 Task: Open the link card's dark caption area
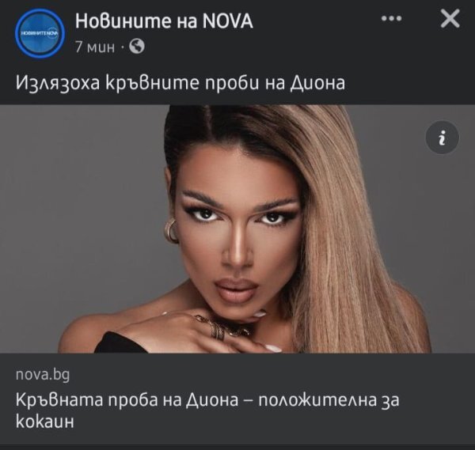point(237,399)
